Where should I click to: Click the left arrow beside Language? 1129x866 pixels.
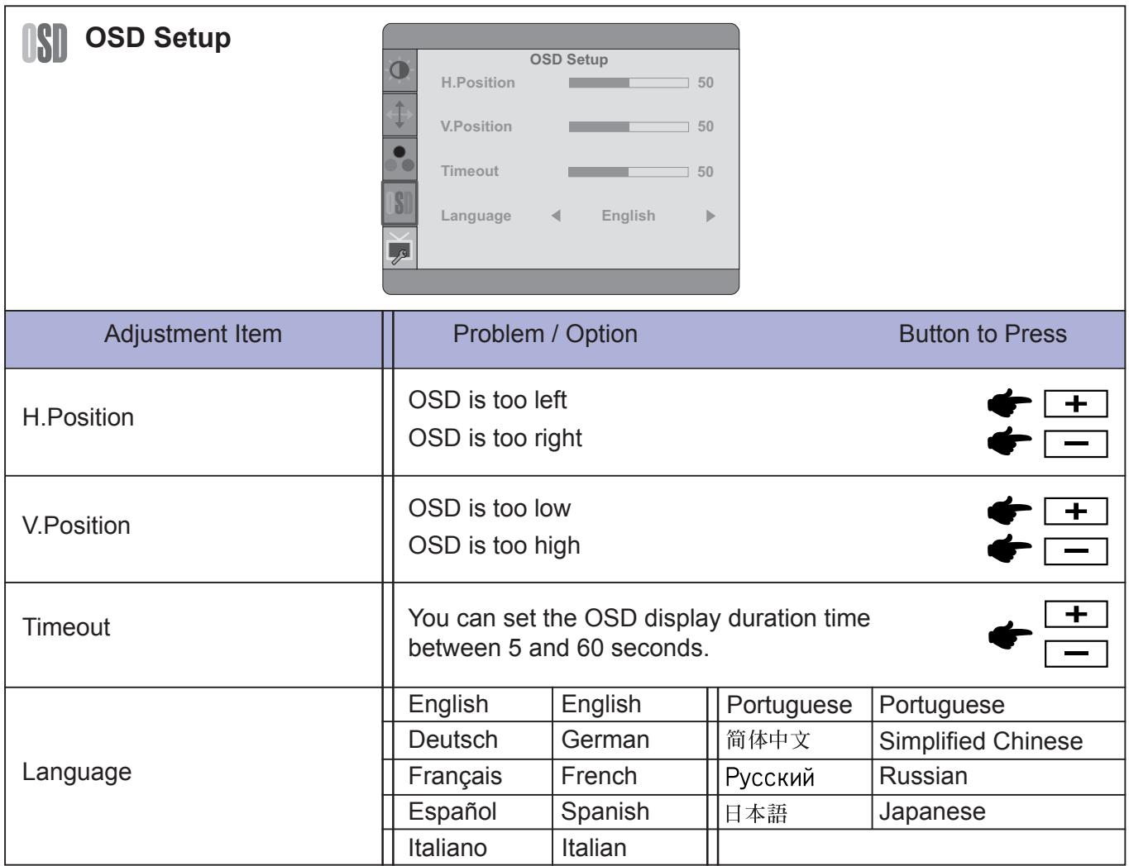[x=556, y=216]
